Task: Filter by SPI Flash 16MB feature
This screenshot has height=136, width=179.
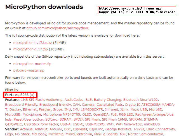Action: 114,119
